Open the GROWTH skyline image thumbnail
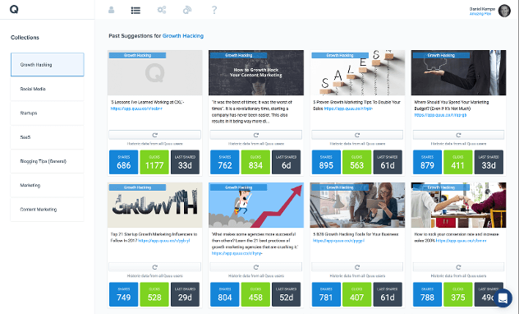The width and height of the screenshot is (519, 314). [x=155, y=205]
